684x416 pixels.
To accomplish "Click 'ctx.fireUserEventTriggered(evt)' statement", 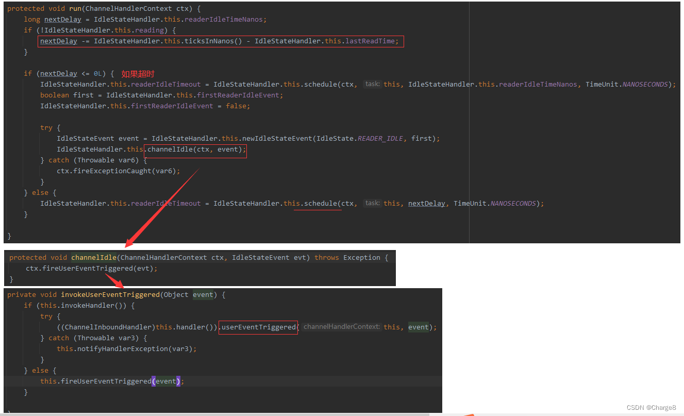I will 92,269.
